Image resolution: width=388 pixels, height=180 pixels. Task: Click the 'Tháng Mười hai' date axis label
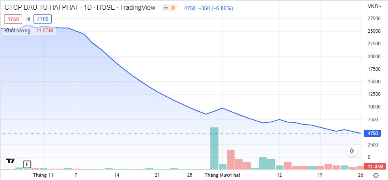(222, 175)
